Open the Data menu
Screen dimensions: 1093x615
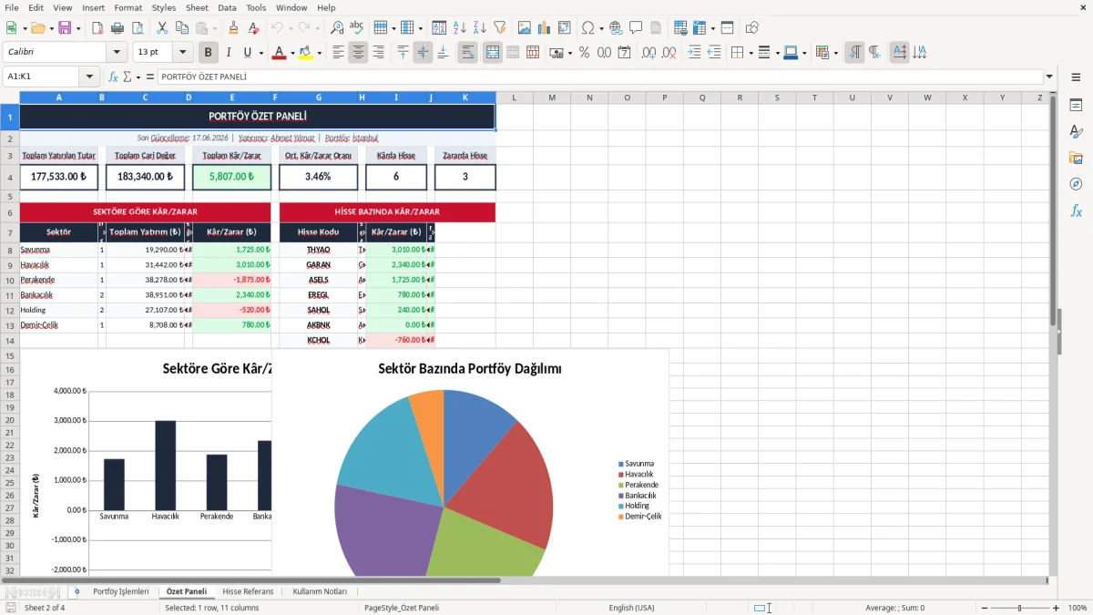tap(227, 7)
